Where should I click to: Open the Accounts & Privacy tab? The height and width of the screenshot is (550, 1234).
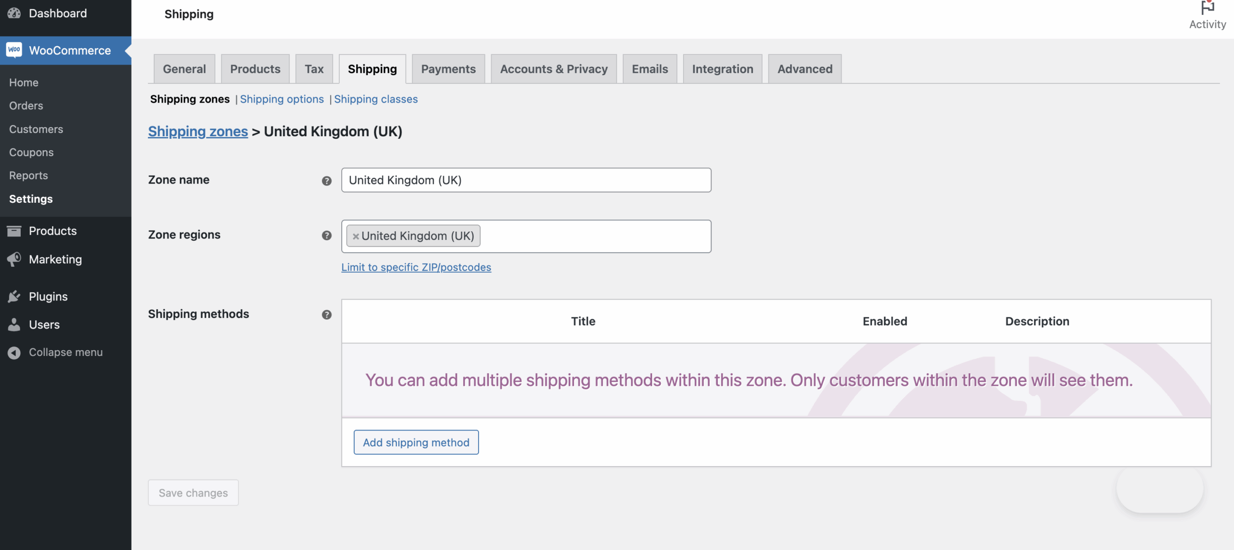click(553, 68)
